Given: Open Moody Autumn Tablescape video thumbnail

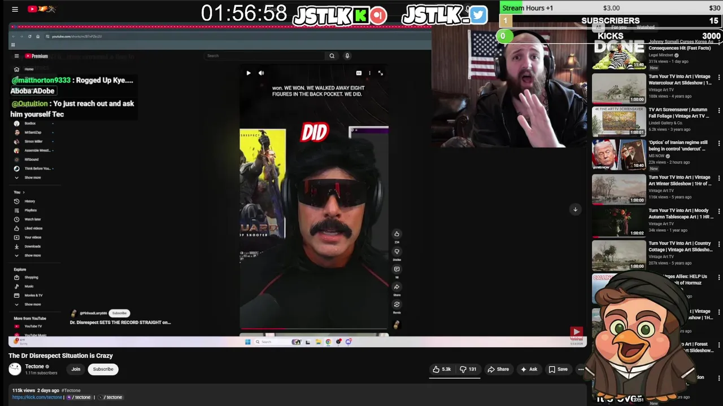Looking at the screenshot, I should pyautogui.click(x=619, y=222).
